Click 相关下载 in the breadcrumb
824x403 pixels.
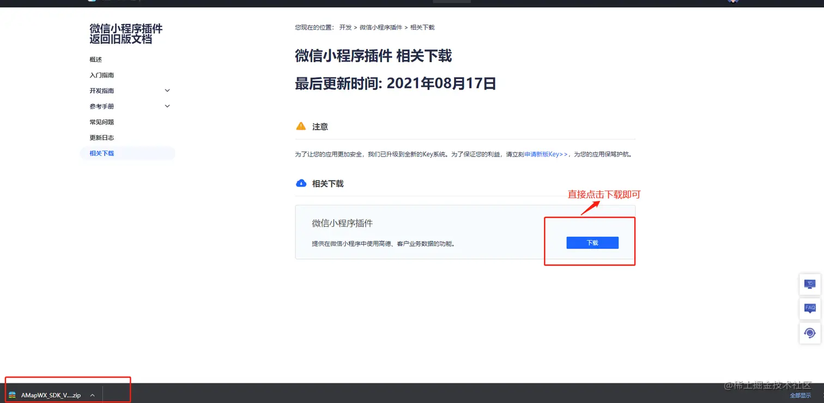point(422,27)
